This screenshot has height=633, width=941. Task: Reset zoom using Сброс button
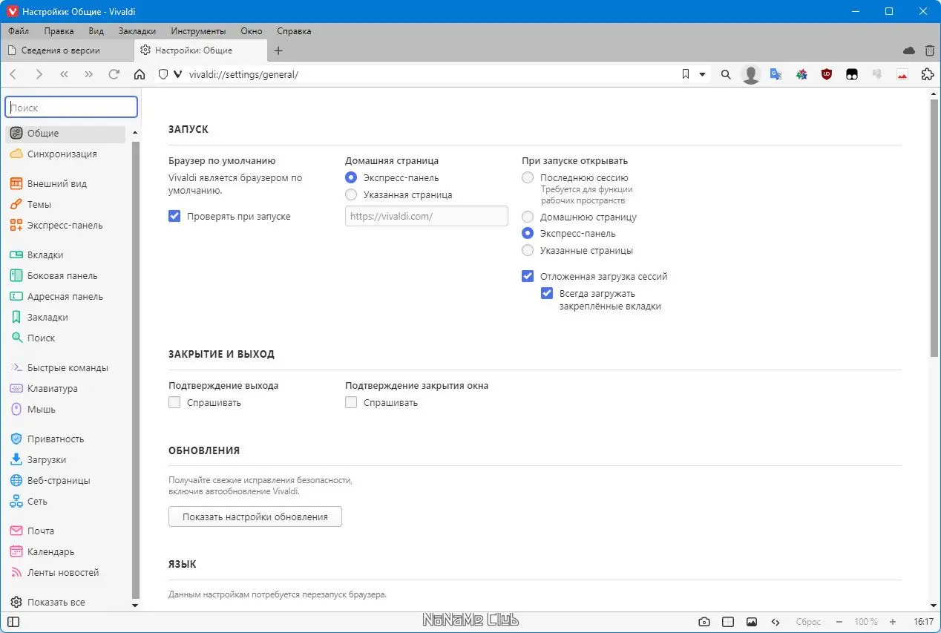(808, 622)
